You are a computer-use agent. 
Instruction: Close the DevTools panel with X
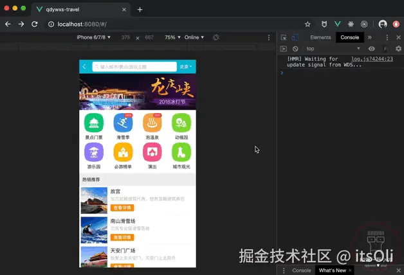click(398, 37)
